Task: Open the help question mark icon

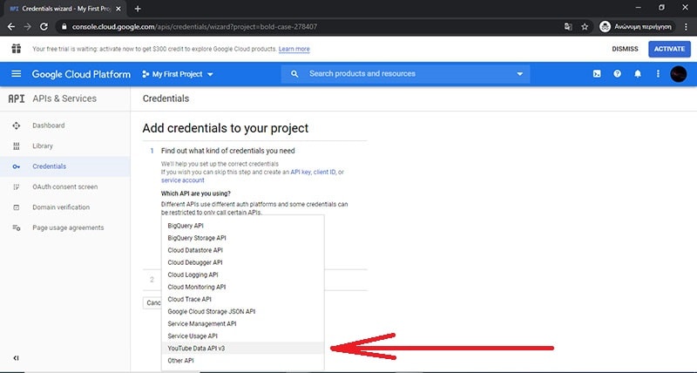Action: pos(617,74)
